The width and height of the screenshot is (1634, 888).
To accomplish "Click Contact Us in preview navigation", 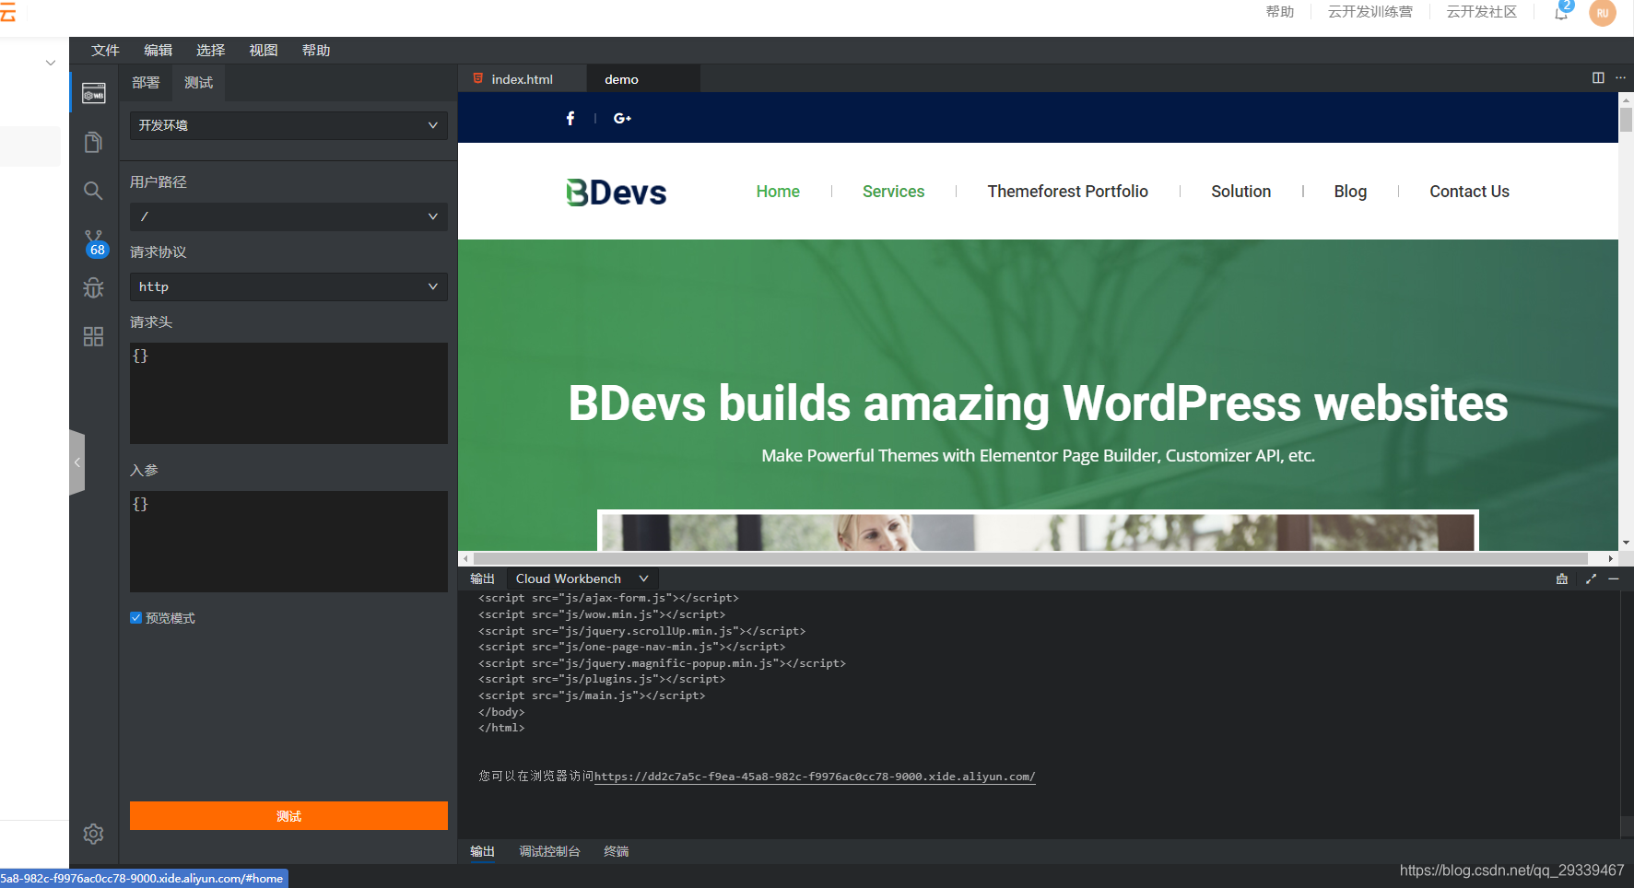I will [1469, 192].
